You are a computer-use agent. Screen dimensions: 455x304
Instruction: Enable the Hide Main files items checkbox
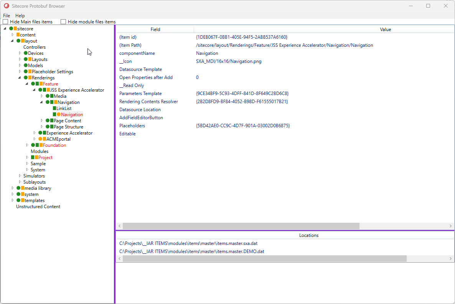click(5, 22)
